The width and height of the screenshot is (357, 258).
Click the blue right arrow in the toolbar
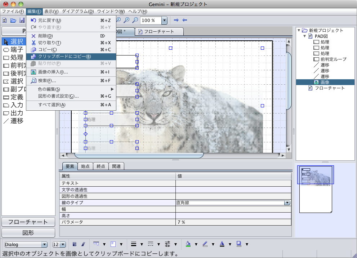[x=176, y=20]
